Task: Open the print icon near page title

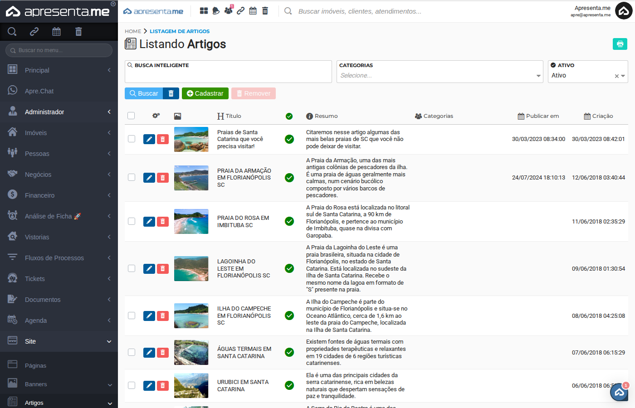Action: [x=620, y=44]
